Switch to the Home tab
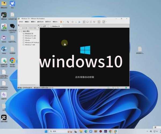This screenshot has height=134, width=161. (x=44, y=26)
